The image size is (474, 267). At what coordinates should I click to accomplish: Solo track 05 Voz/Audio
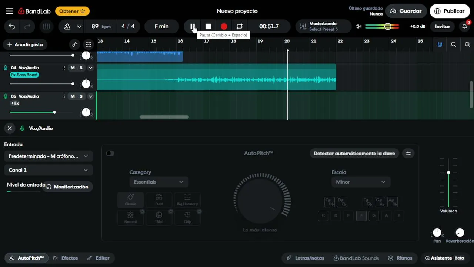click(x=81, y=96)
